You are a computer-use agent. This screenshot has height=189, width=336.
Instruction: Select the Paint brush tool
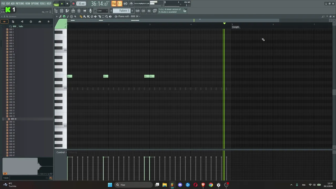85,17
